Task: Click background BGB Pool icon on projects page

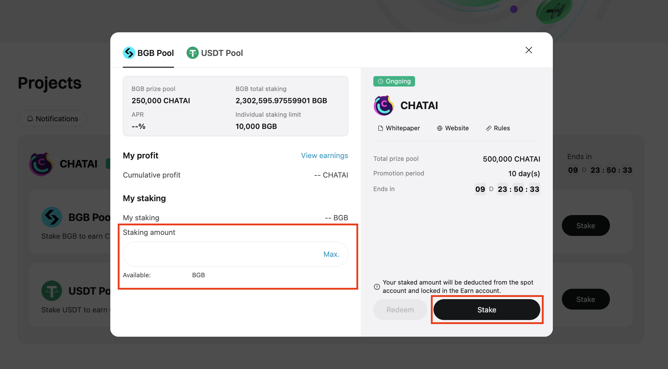Action: [x=52, y=217]
